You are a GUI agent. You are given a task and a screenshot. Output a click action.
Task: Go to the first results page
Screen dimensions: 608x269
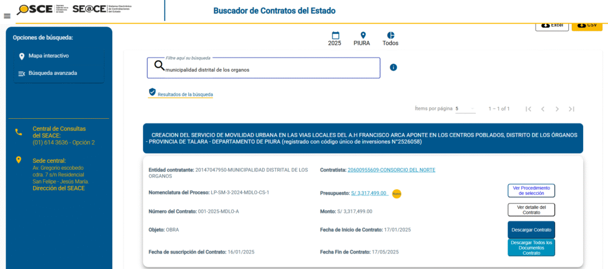tap(528, 109)
